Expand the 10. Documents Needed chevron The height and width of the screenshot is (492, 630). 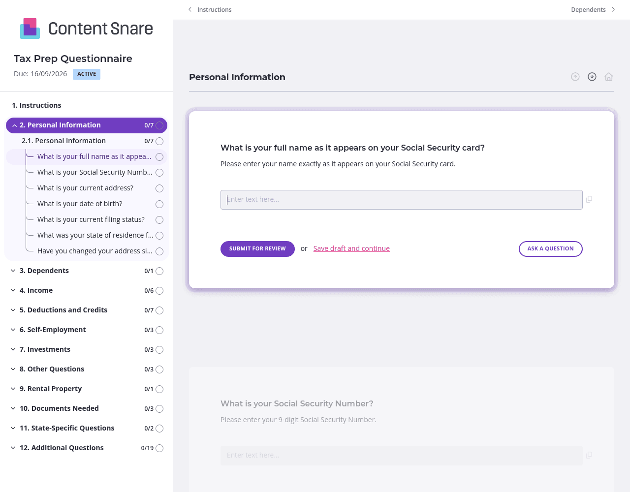click(13, 408)
